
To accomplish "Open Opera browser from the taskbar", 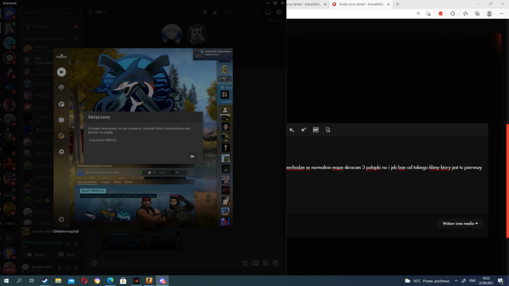I will (84, 281).
